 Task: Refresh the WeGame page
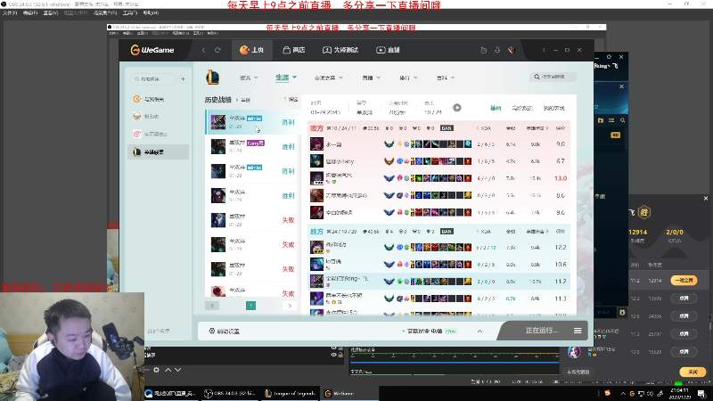point(217,50)
